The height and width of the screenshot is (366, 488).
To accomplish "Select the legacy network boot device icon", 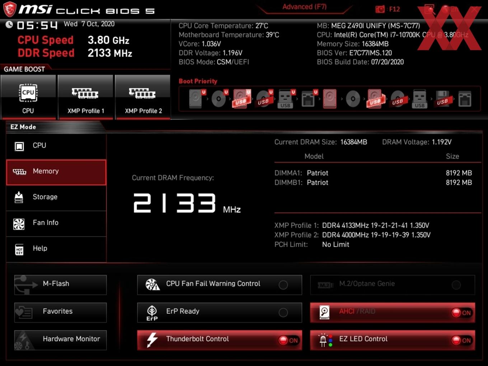I will (x=465, y=99).
